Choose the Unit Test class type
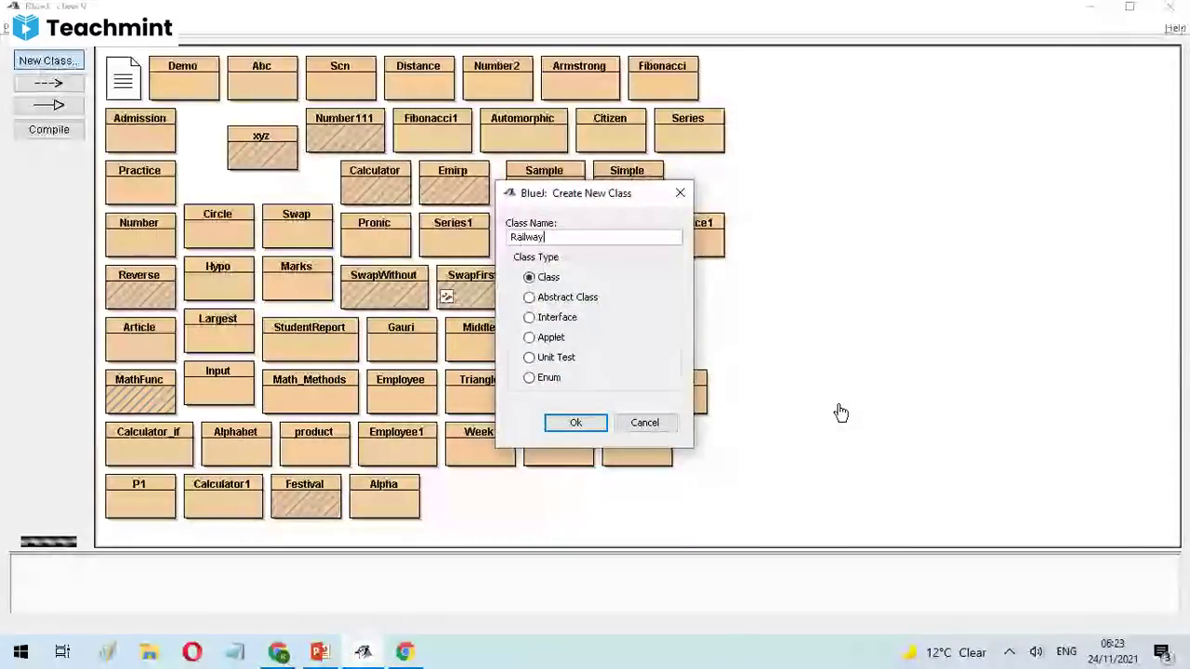 pos(529,358)
